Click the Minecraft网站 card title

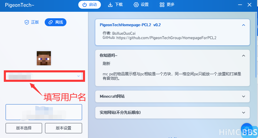tap(112, 97)
